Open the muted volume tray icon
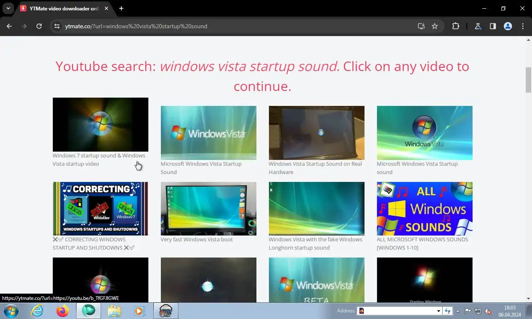 488,311
